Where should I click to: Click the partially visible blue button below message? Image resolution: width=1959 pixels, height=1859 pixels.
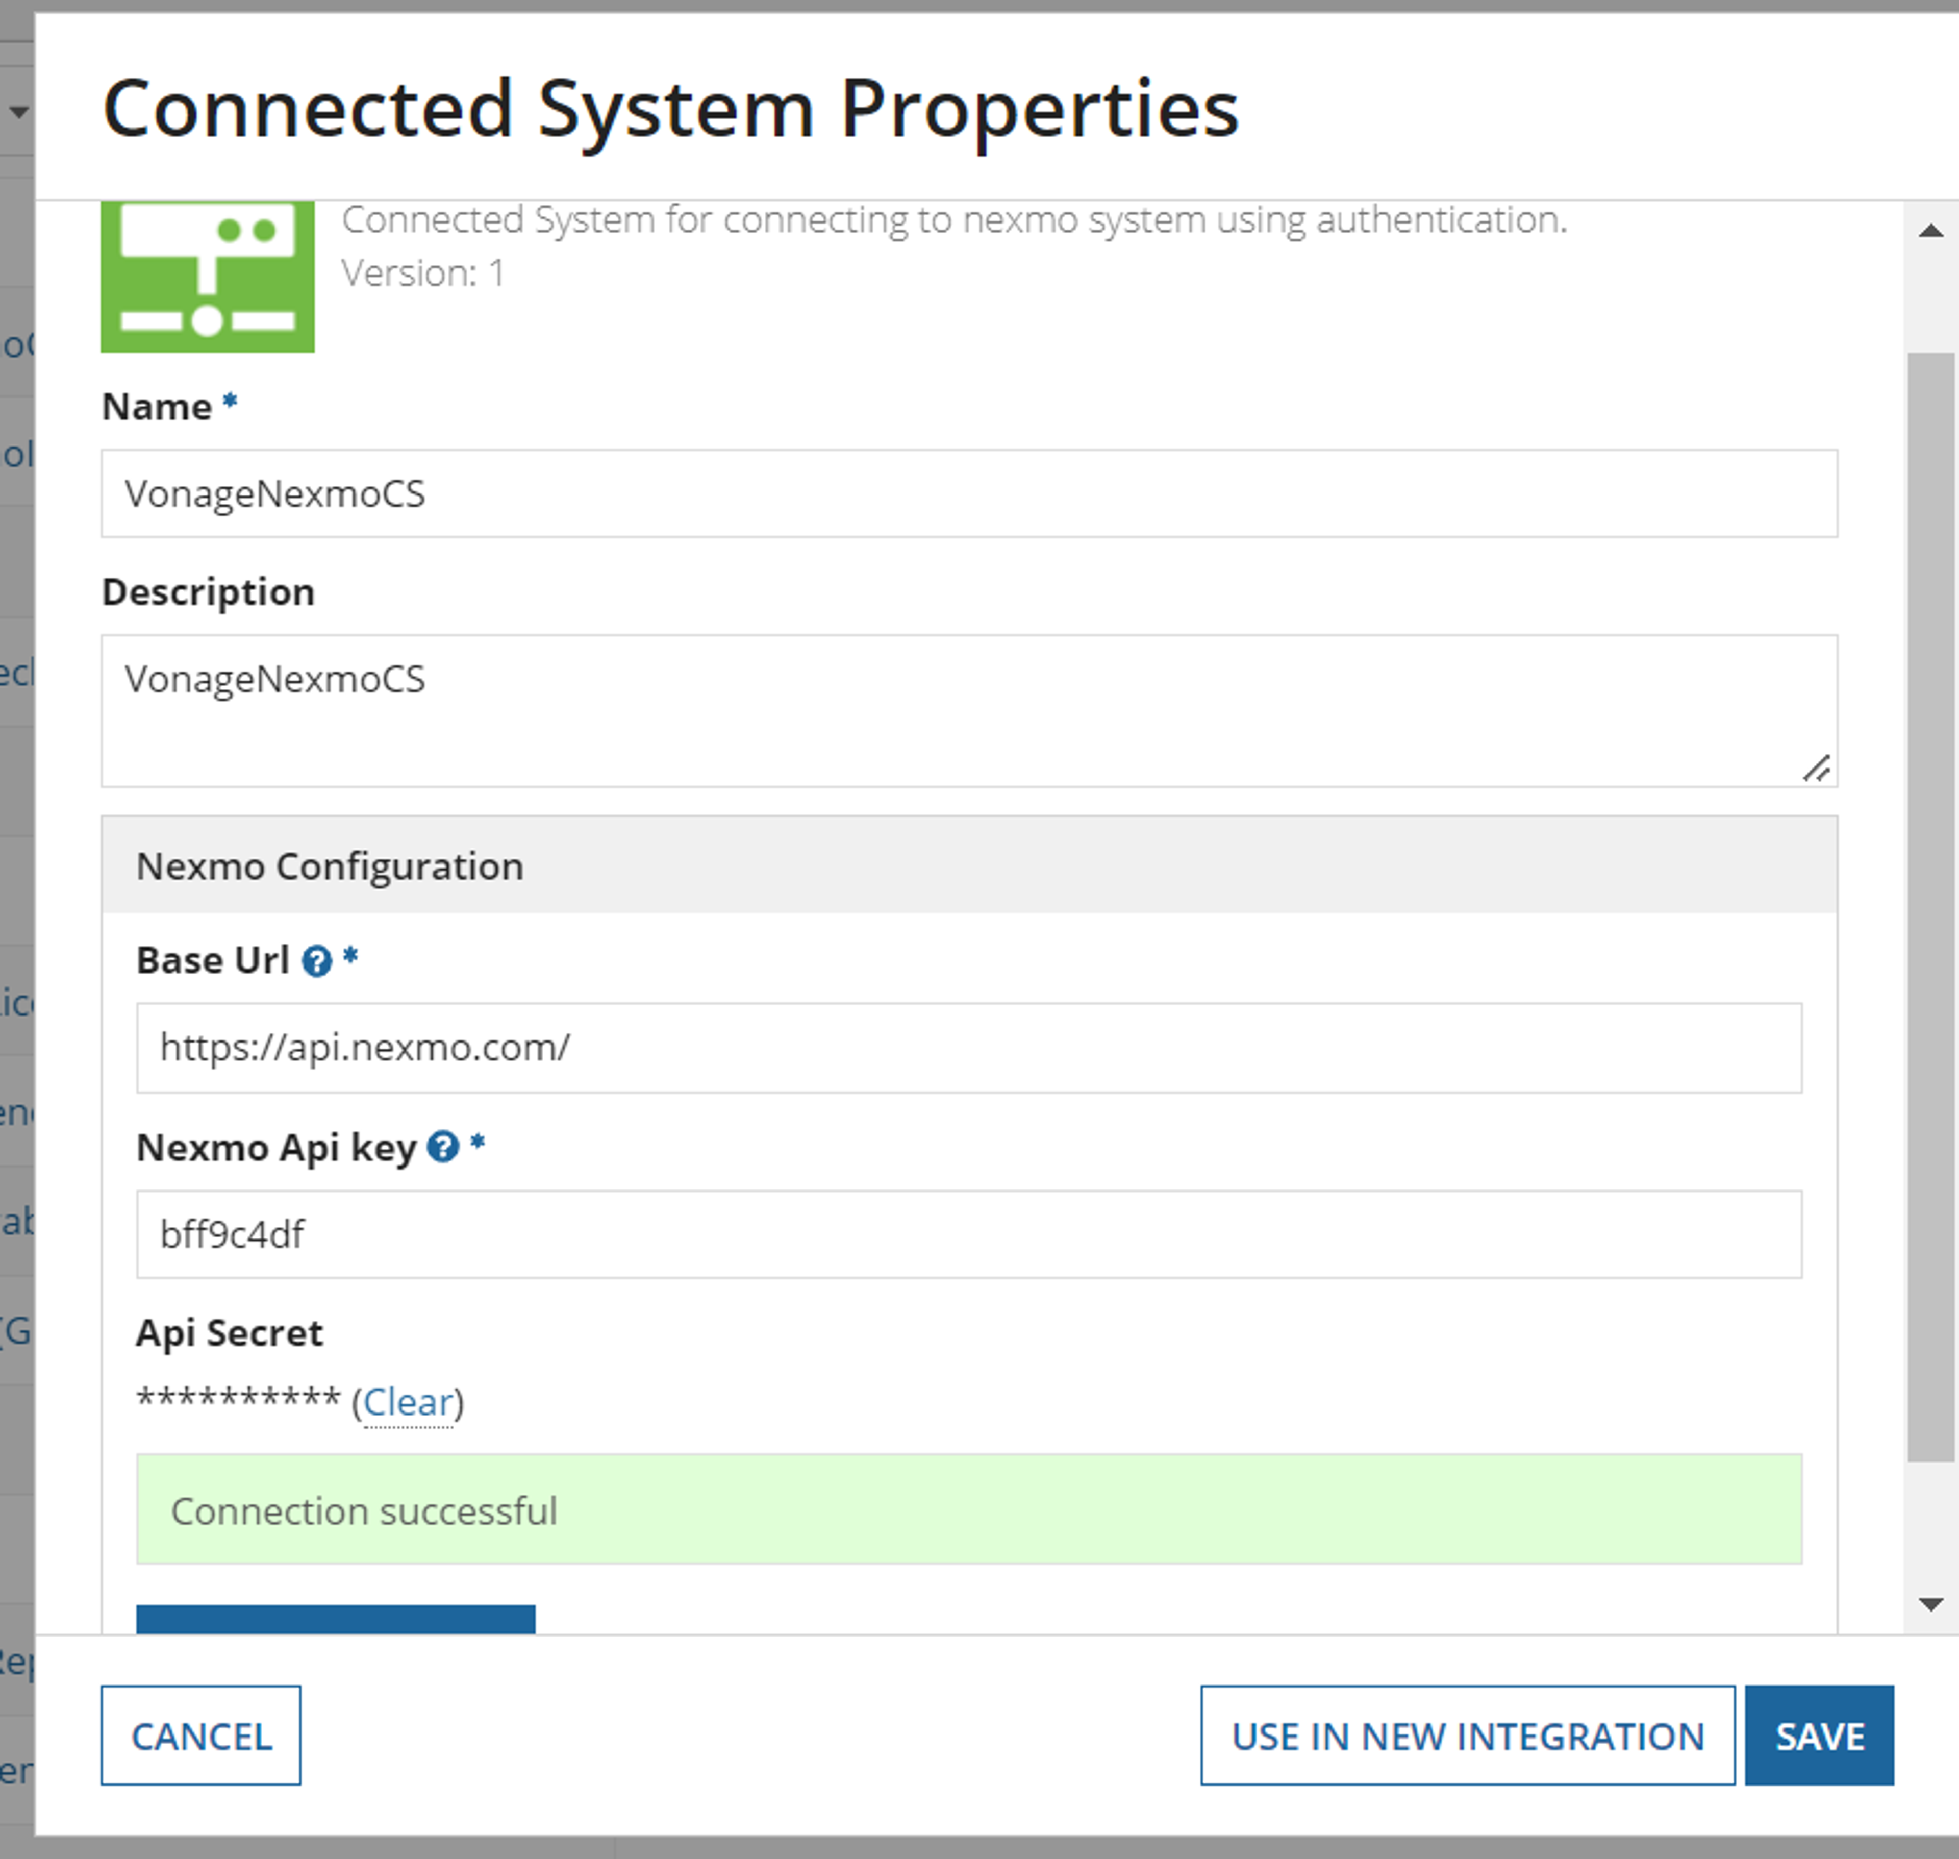click(x=336, y=1619)
